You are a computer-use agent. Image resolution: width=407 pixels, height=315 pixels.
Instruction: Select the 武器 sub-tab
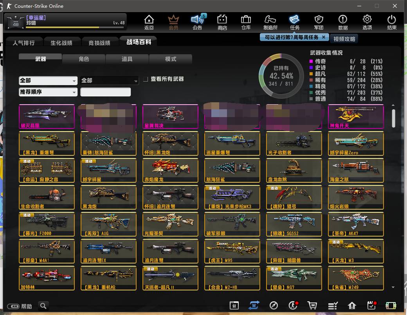40,59
